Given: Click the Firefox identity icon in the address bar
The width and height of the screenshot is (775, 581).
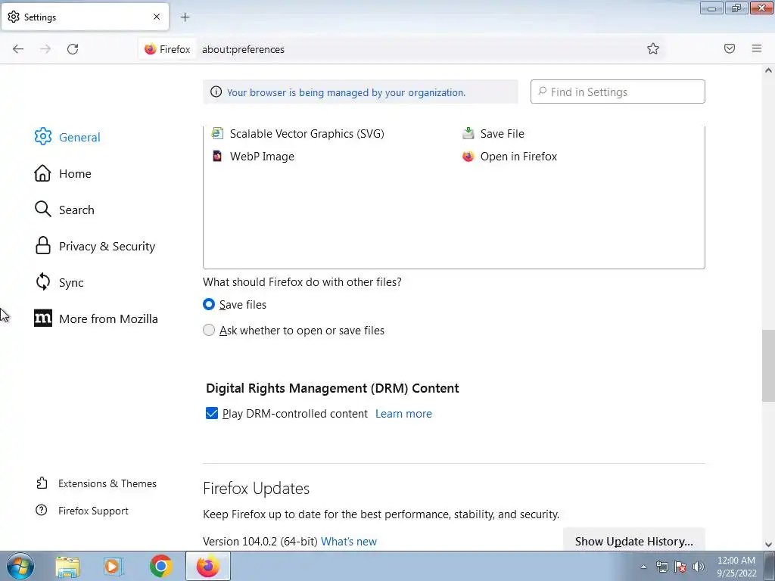Looking at the screenshot, I should pos(151,49).
